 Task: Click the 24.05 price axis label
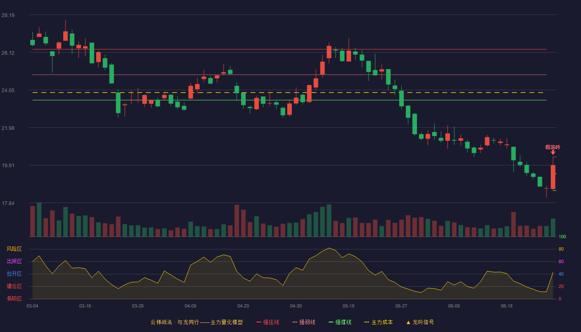click(8, 90)
